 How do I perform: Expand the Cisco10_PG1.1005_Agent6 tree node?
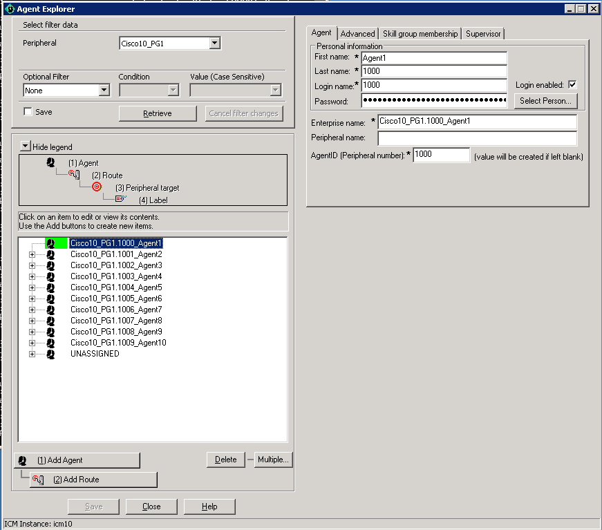point(32,299)
